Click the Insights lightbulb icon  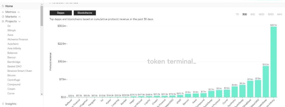pos(3,104)
